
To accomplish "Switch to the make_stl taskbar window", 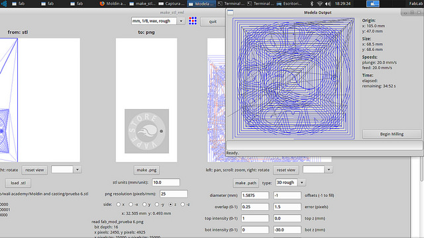I will click(142, 3).
